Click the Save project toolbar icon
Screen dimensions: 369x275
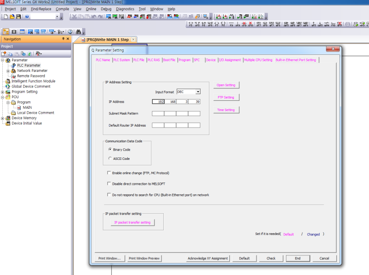[x=18, y=17]
